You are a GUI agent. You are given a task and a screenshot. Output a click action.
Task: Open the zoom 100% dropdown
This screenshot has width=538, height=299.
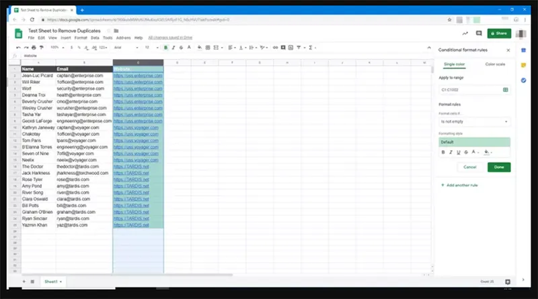(57, 48)
